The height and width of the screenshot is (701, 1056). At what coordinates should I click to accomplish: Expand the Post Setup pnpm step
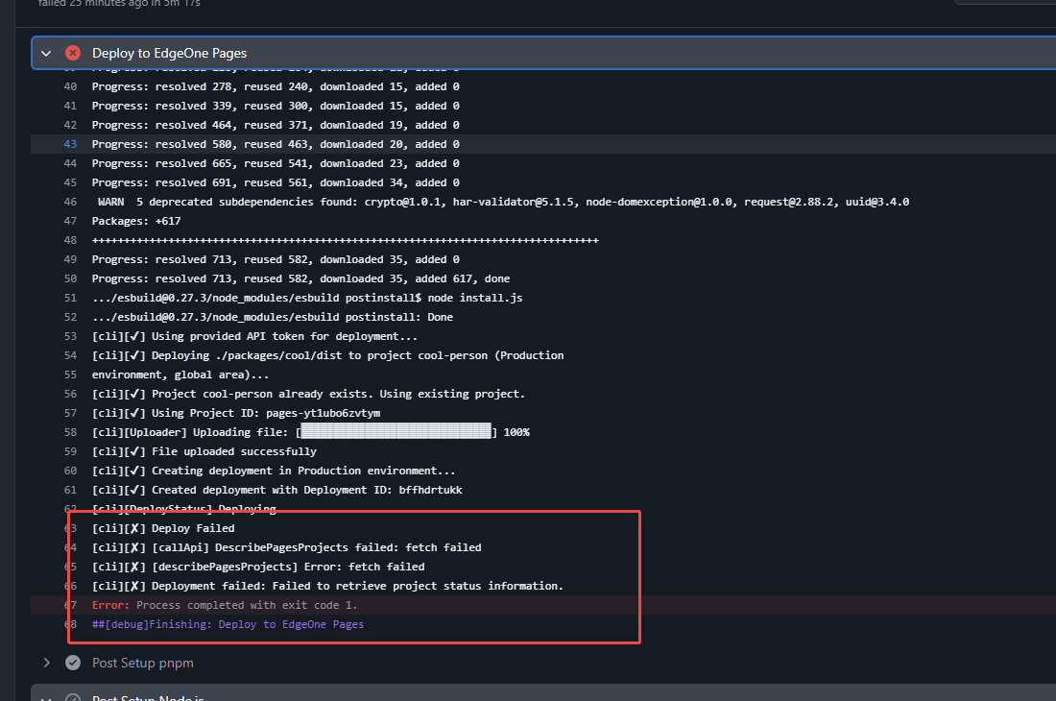point(46,664)
